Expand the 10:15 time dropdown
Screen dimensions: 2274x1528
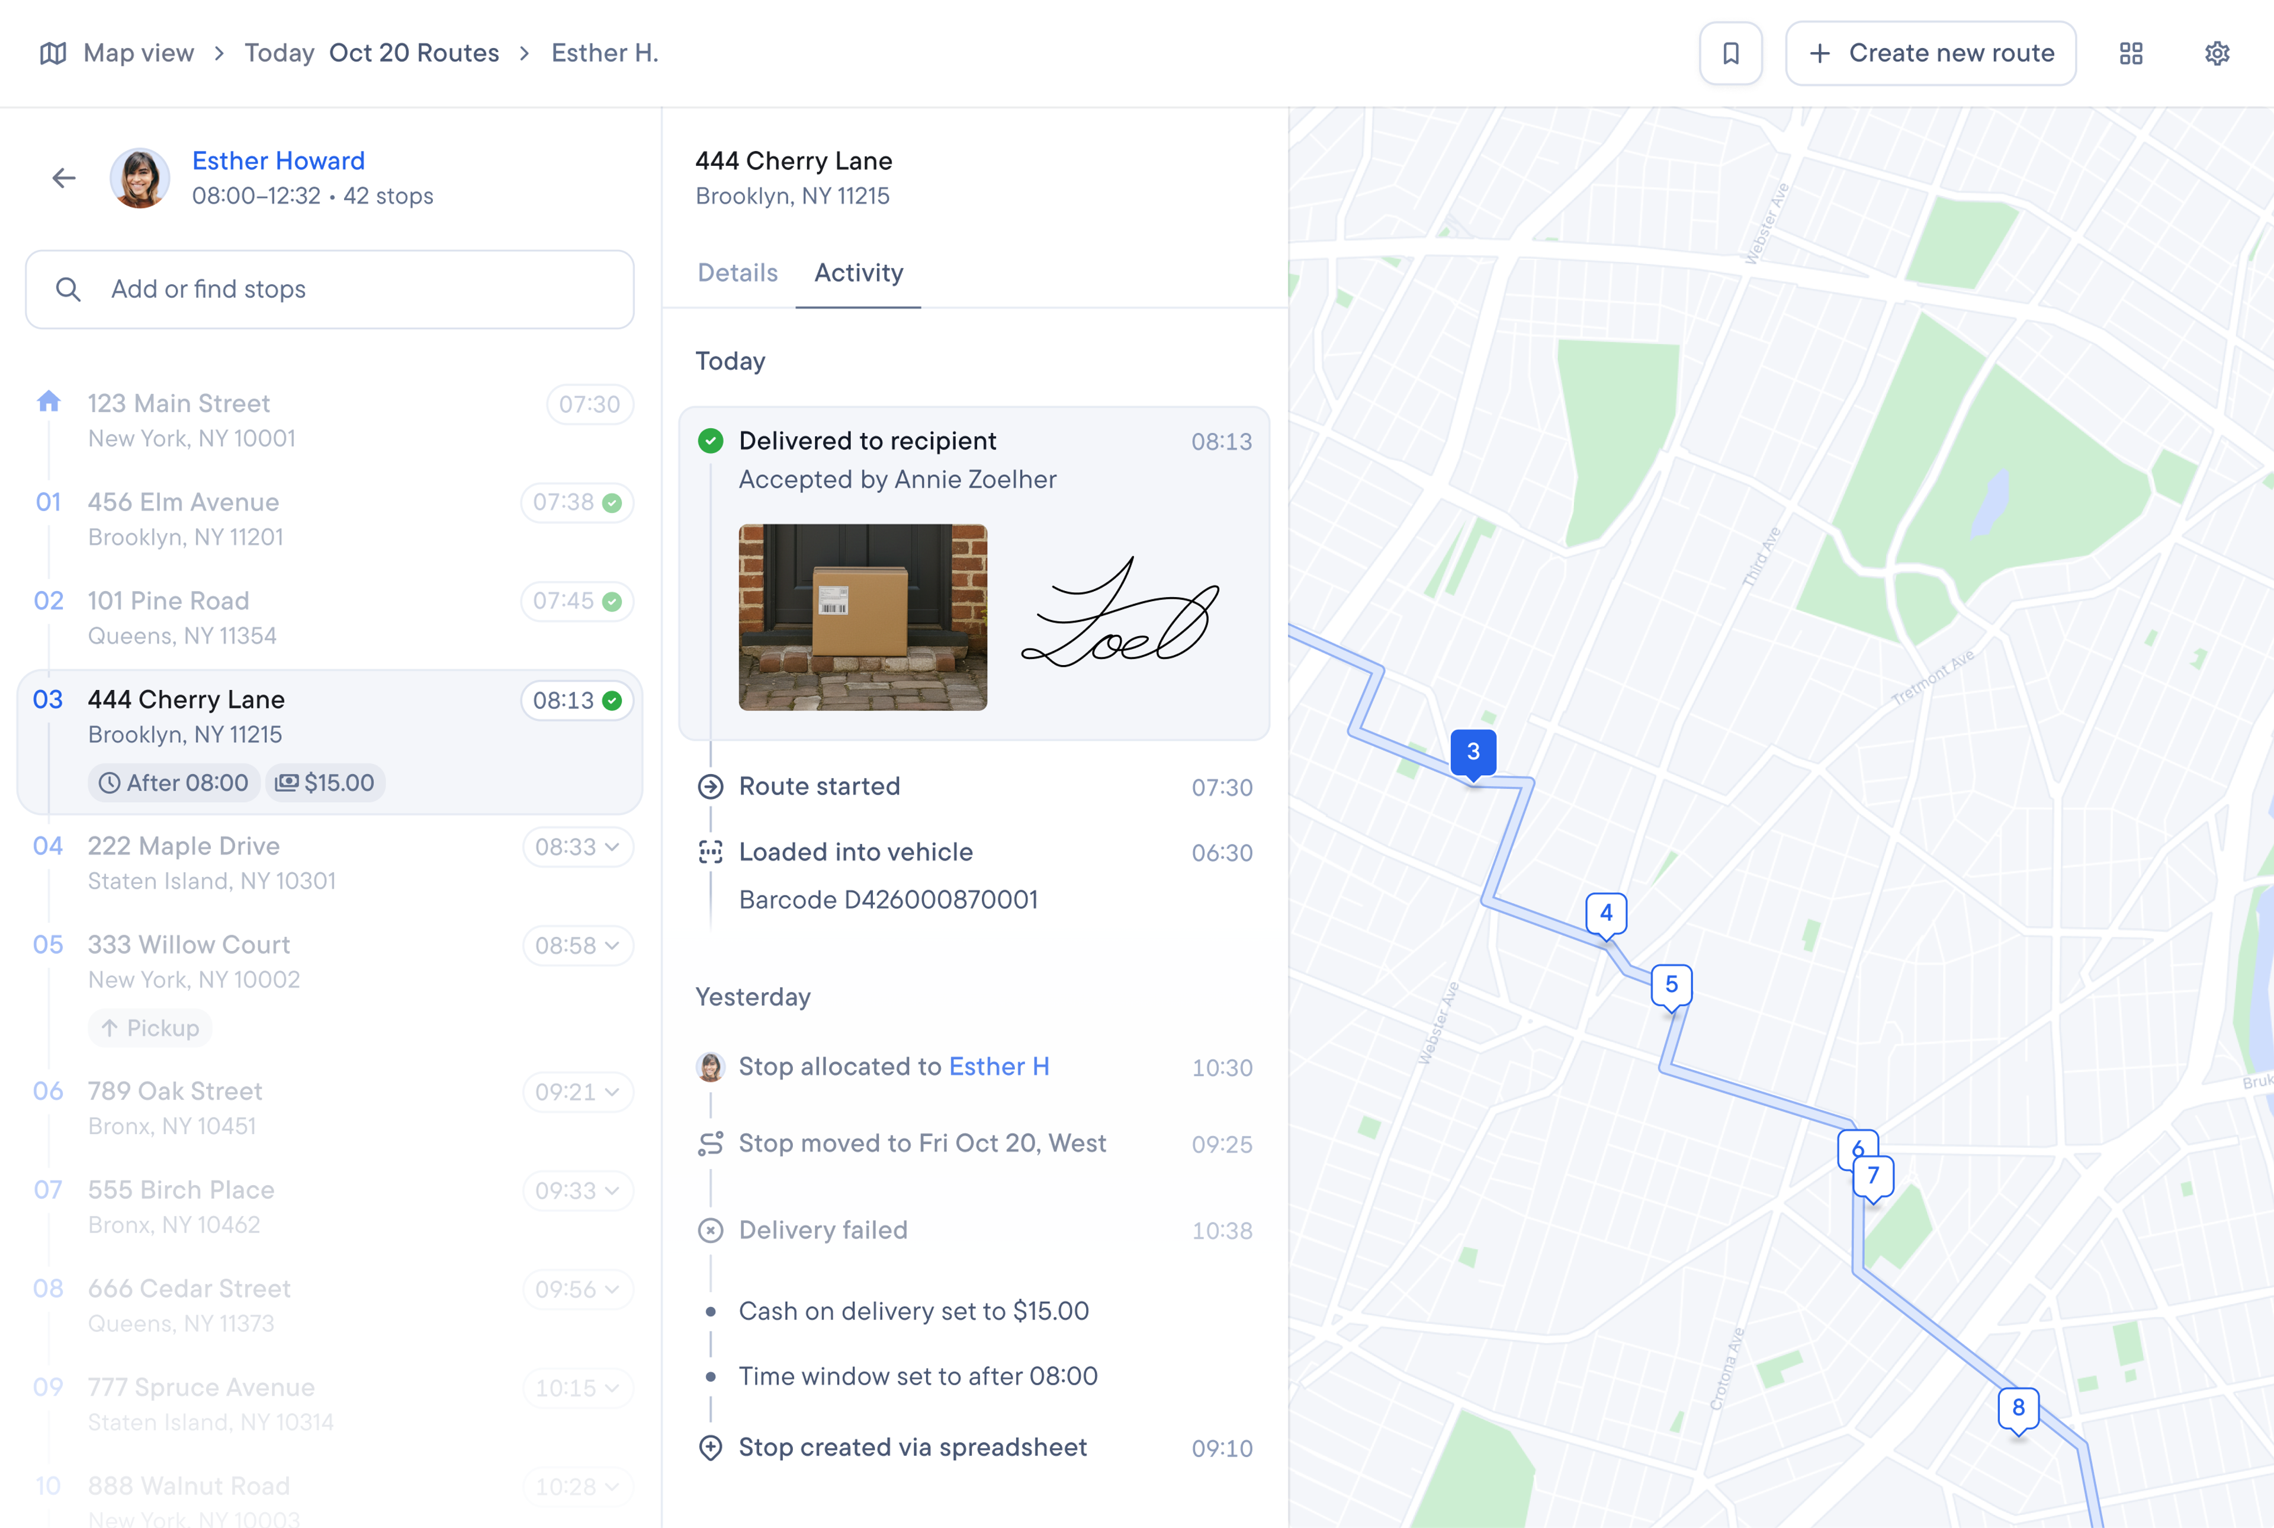point(578,1388)
